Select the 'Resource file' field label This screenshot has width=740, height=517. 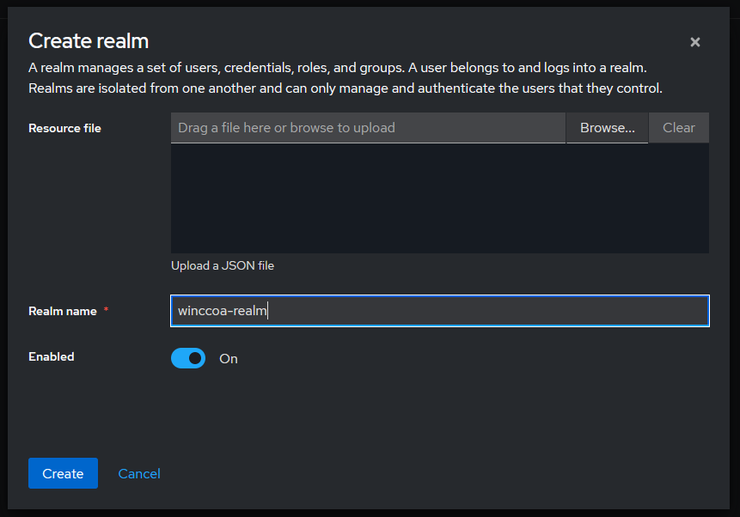tap(64, 128)
